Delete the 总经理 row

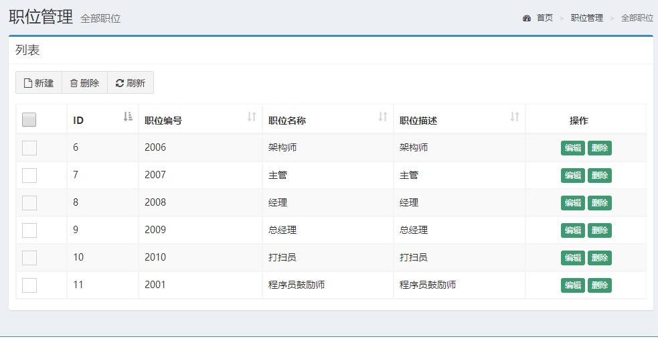tap(600, 230)
